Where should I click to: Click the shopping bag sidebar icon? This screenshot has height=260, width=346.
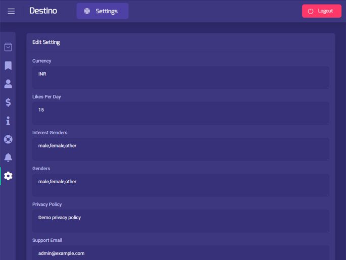point(8,47)
